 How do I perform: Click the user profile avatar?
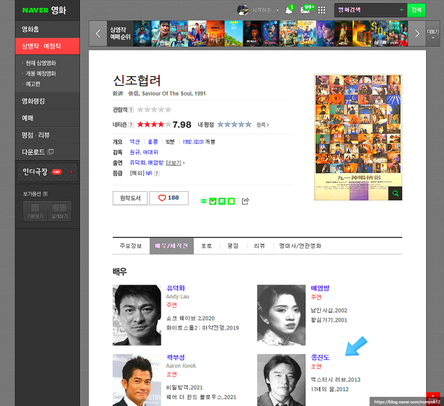[x=243, y=10]
